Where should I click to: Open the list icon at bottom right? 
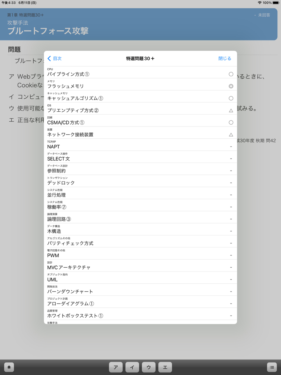click(272, 367)
